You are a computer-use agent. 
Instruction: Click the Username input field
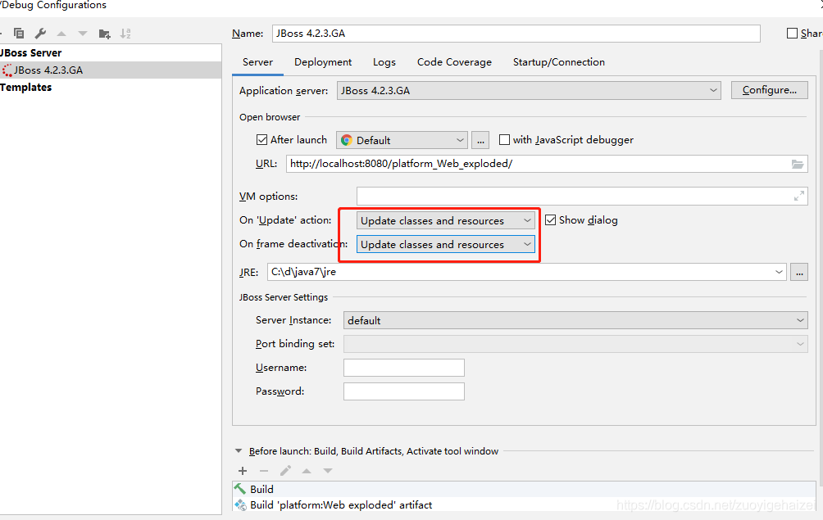pyautogui.click(x=403, y=368)
